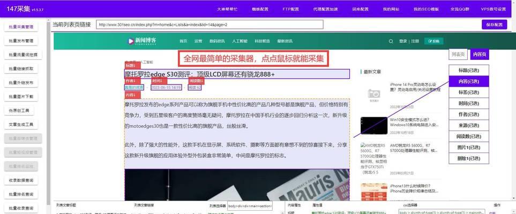Click the iPhone13 article thumbnail
The width and height of the screenshot is (516, 214).
coord(374,192)
